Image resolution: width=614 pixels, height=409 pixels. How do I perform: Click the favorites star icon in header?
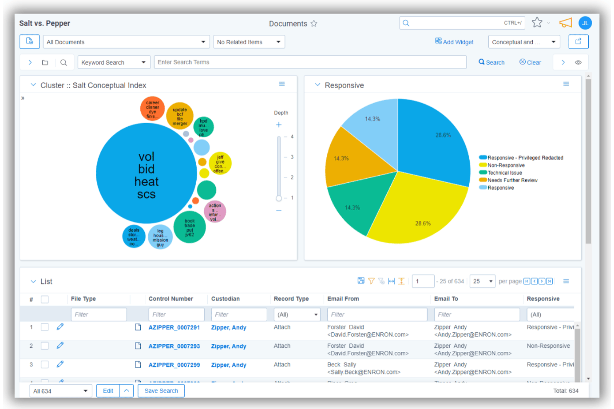[x=537, y=22]
